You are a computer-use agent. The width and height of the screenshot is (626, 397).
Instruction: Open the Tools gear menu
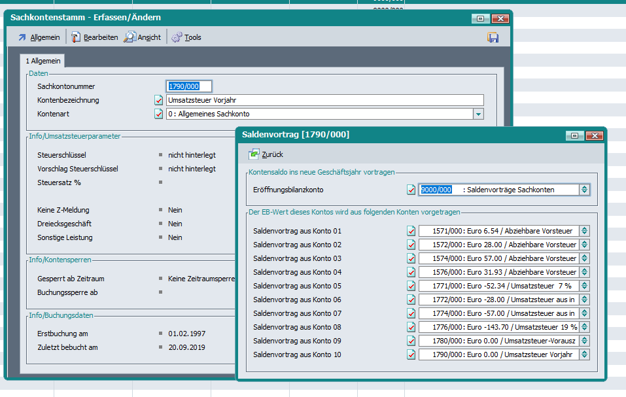coord(186,37)
